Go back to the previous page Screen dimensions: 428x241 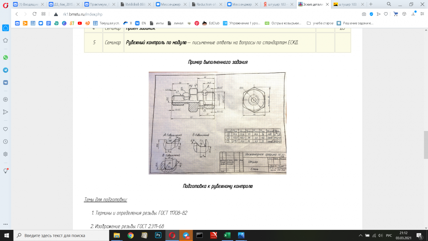pos(17,14)
